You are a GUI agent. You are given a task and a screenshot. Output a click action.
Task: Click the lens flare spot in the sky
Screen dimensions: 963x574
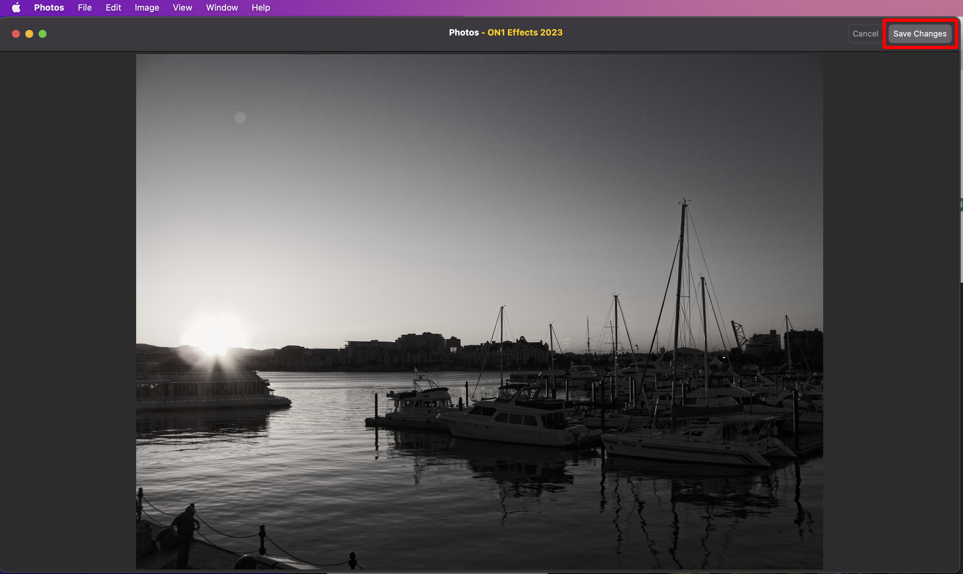click(240, 117)
